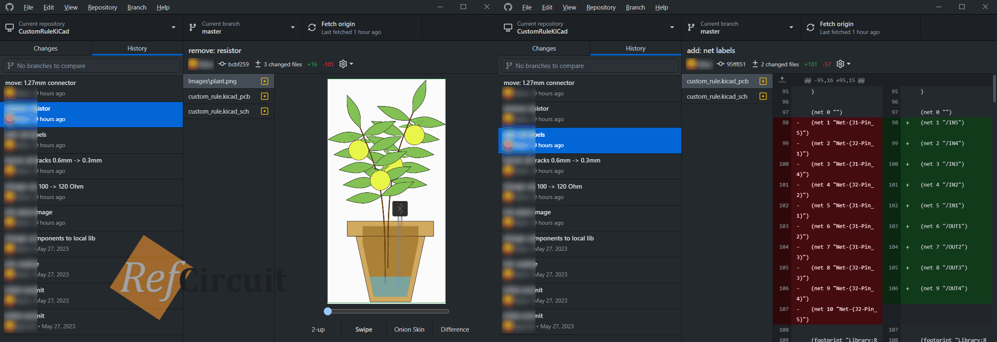
Task: Click branch icon in left compare field
Action: [11, 65]
